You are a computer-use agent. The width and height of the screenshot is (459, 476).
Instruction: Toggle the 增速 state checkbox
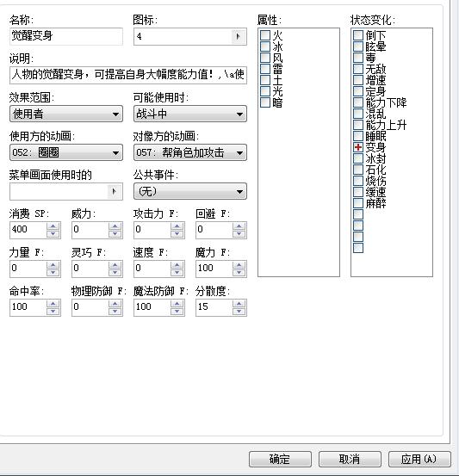pos(358,80)
